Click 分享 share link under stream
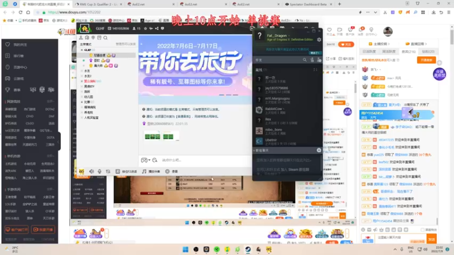 (x=330, y=59)
